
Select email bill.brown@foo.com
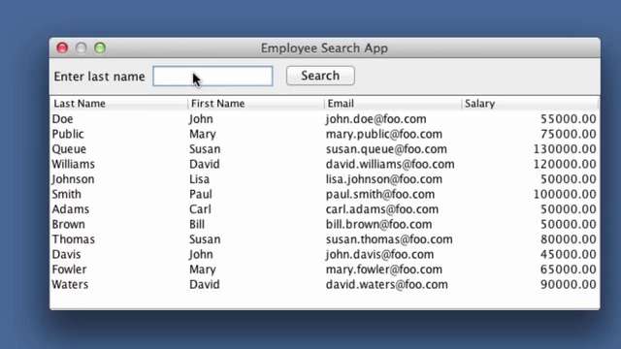pos(379,224)
